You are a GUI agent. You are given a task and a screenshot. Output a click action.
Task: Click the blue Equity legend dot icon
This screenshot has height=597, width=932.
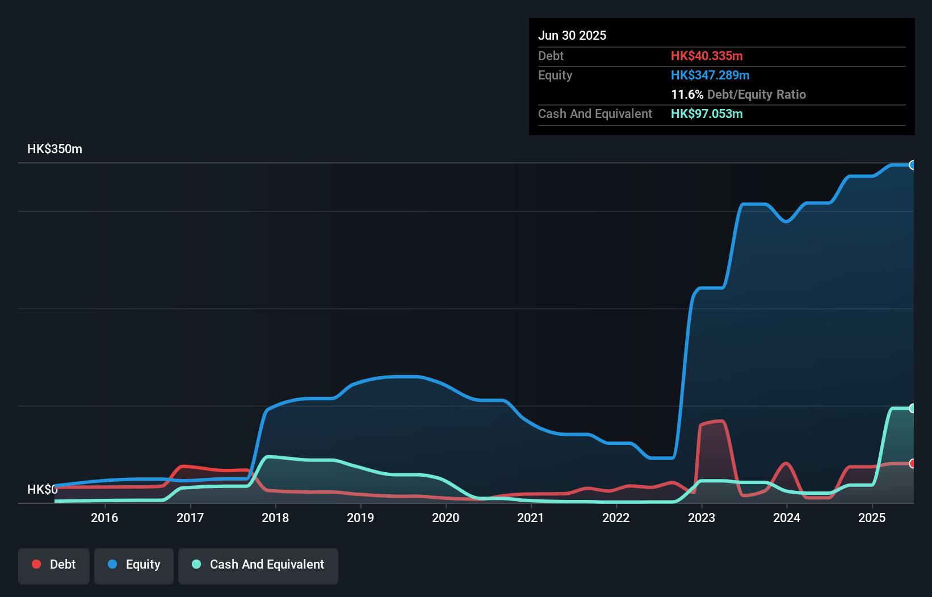[112, 564]
